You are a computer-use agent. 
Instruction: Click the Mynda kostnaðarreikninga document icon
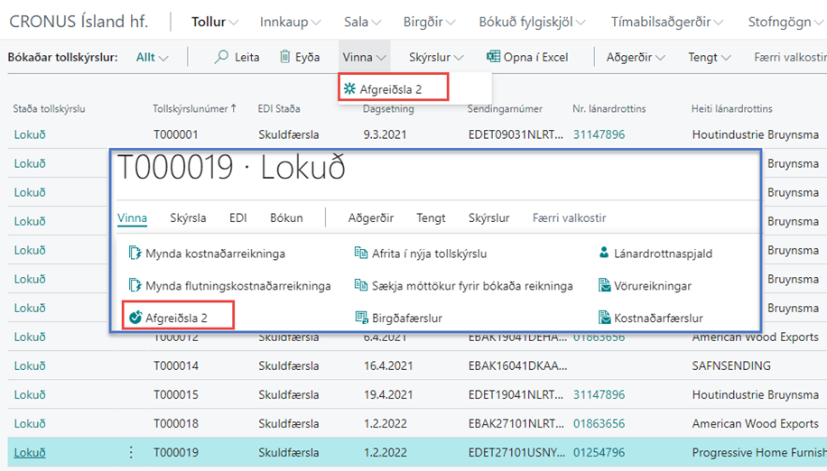pyautogui.click(x=135, y=254)
